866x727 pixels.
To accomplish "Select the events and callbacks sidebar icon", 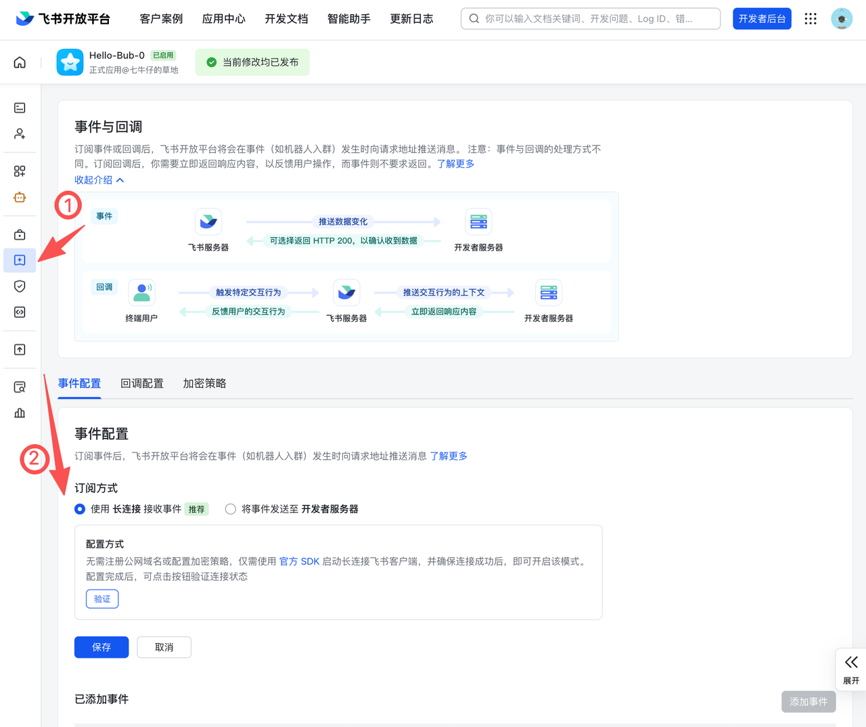I will (20, 261).
